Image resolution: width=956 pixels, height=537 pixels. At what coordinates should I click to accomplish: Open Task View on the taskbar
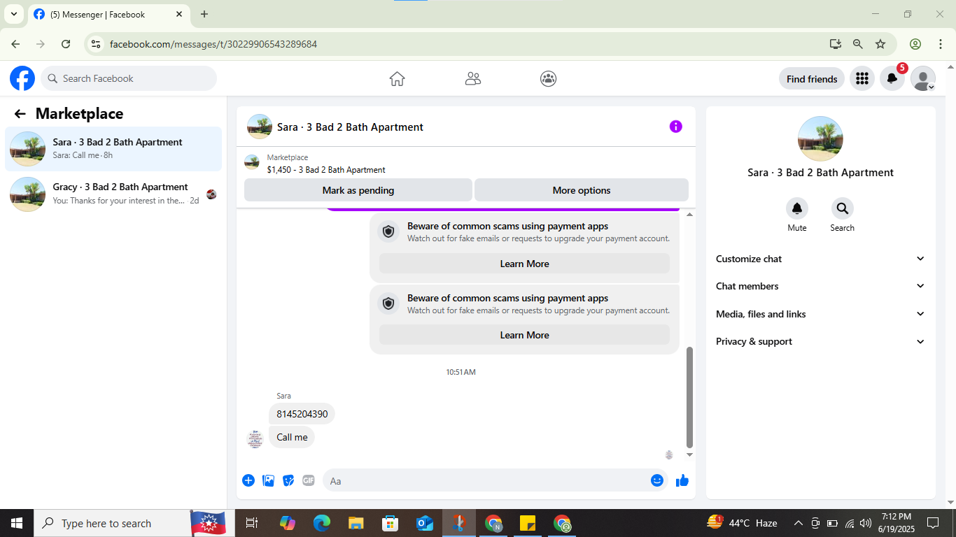pos(252,523)
